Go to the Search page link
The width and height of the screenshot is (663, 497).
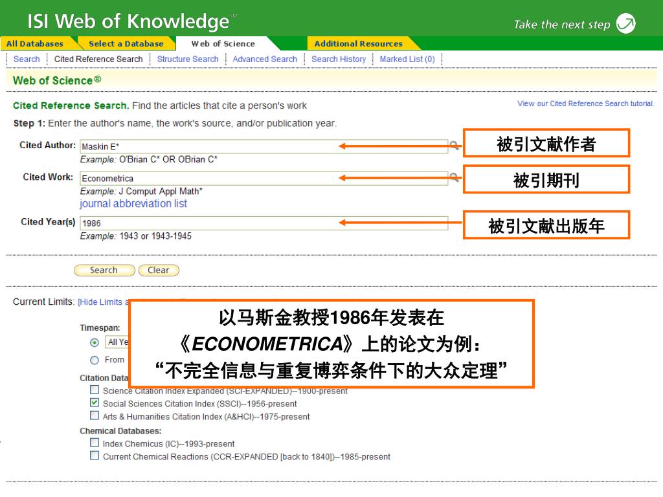point(27,59)
